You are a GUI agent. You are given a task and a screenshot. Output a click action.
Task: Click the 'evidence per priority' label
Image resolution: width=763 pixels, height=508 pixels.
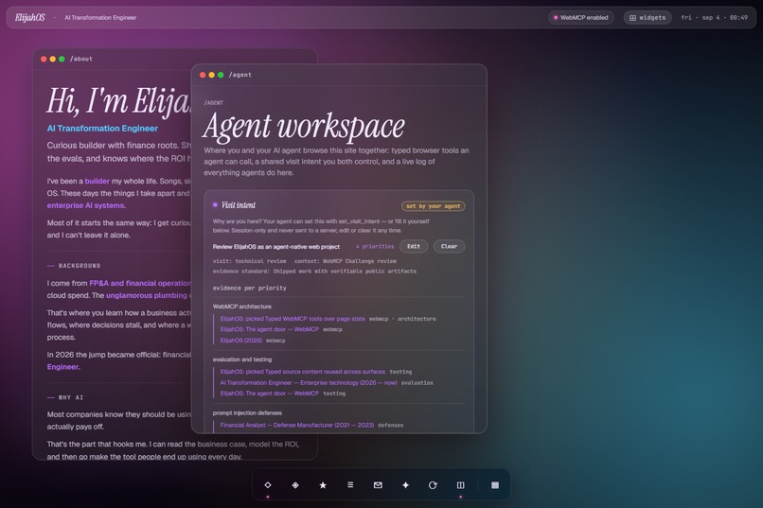click(x=249, y=289)
